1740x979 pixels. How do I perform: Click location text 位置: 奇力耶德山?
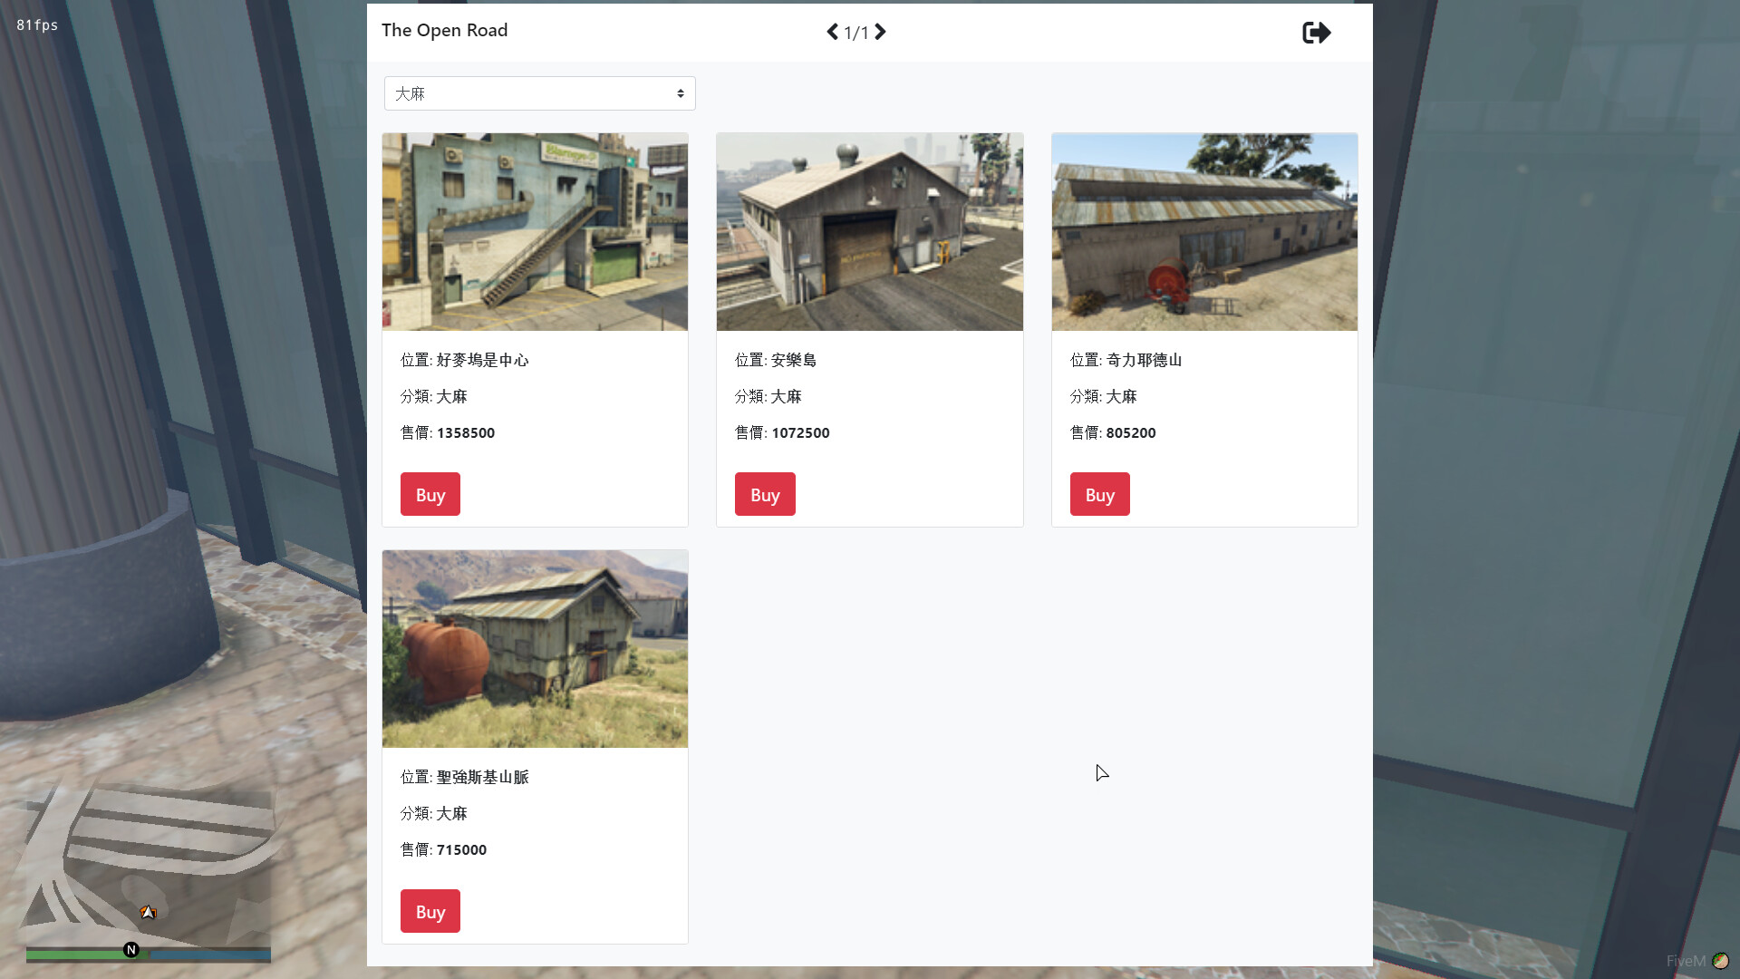click(x=1126, y=360)
